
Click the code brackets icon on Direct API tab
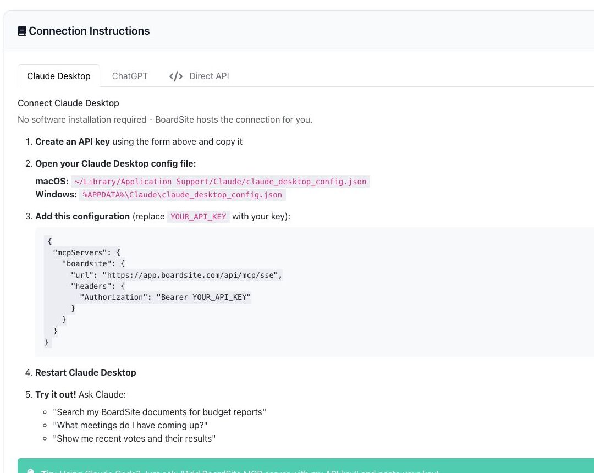click(x=176, y=76)
